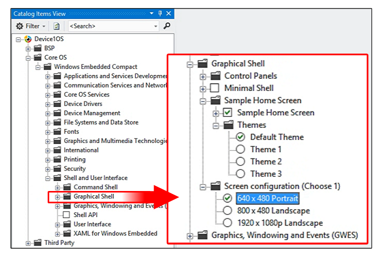Click the highlighted 640 x 480 Portrait label

268,198
